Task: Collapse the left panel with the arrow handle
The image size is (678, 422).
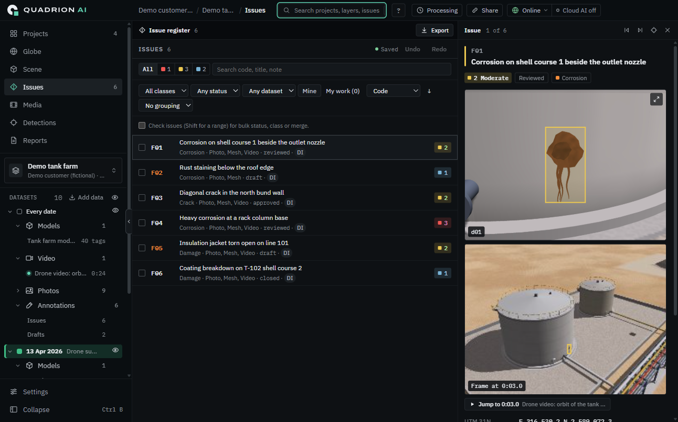Action: [x=129, y=222]
